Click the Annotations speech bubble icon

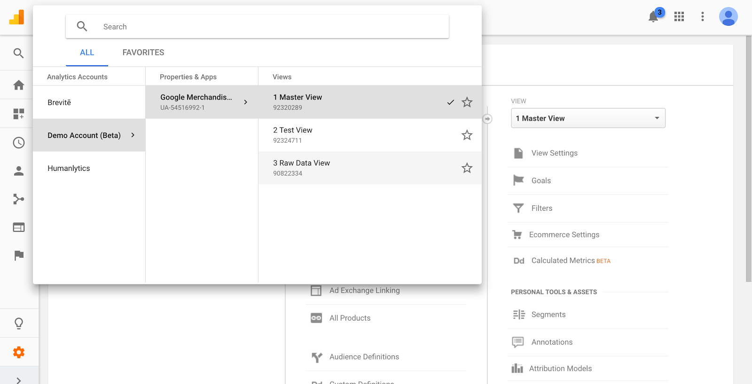(x=518, y=342)
